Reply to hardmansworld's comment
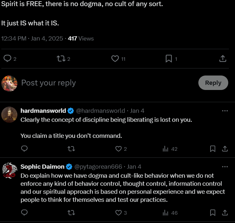Viewport: 235px width, 223px height. pyautogui.click(x=24, y=149)
